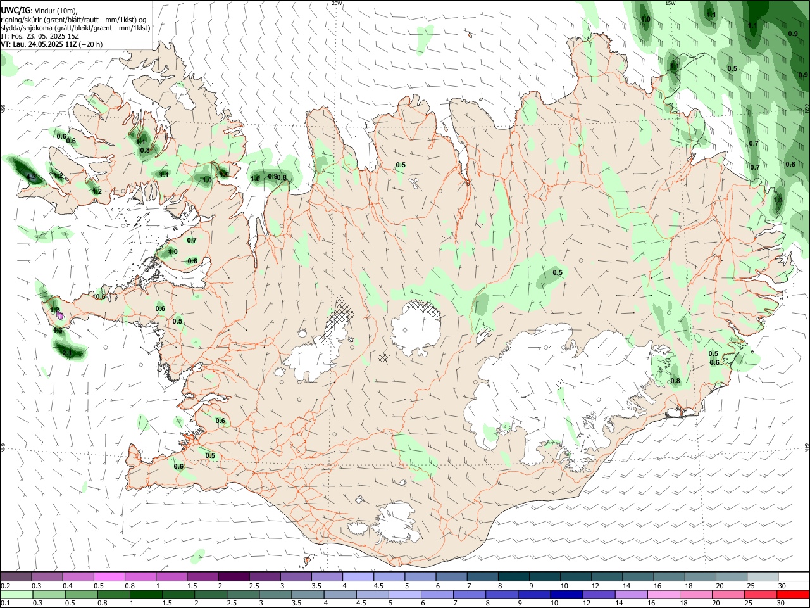Pick the upper-scale swatch labeled 0.8
Image resolution: width=810 pixels, height=608 pixels.
tap(140, 576)
